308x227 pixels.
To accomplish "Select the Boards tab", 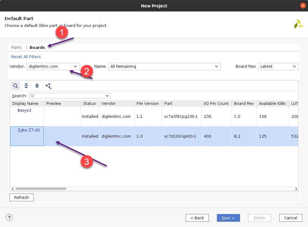I will pyautogui.click(x=37, y=47).
